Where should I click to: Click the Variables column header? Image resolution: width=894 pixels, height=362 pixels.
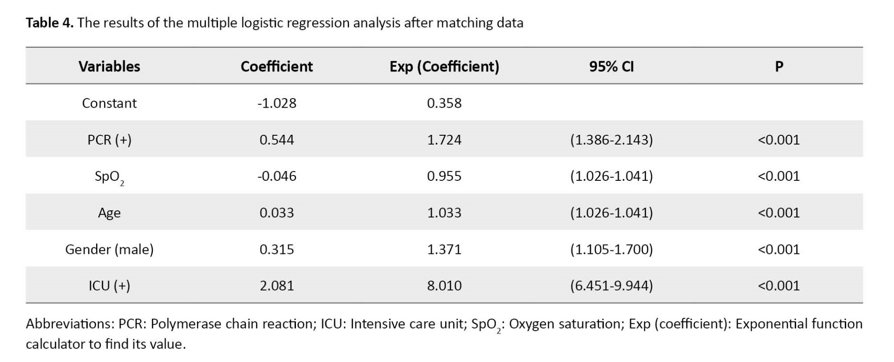(x=109, y=67)
